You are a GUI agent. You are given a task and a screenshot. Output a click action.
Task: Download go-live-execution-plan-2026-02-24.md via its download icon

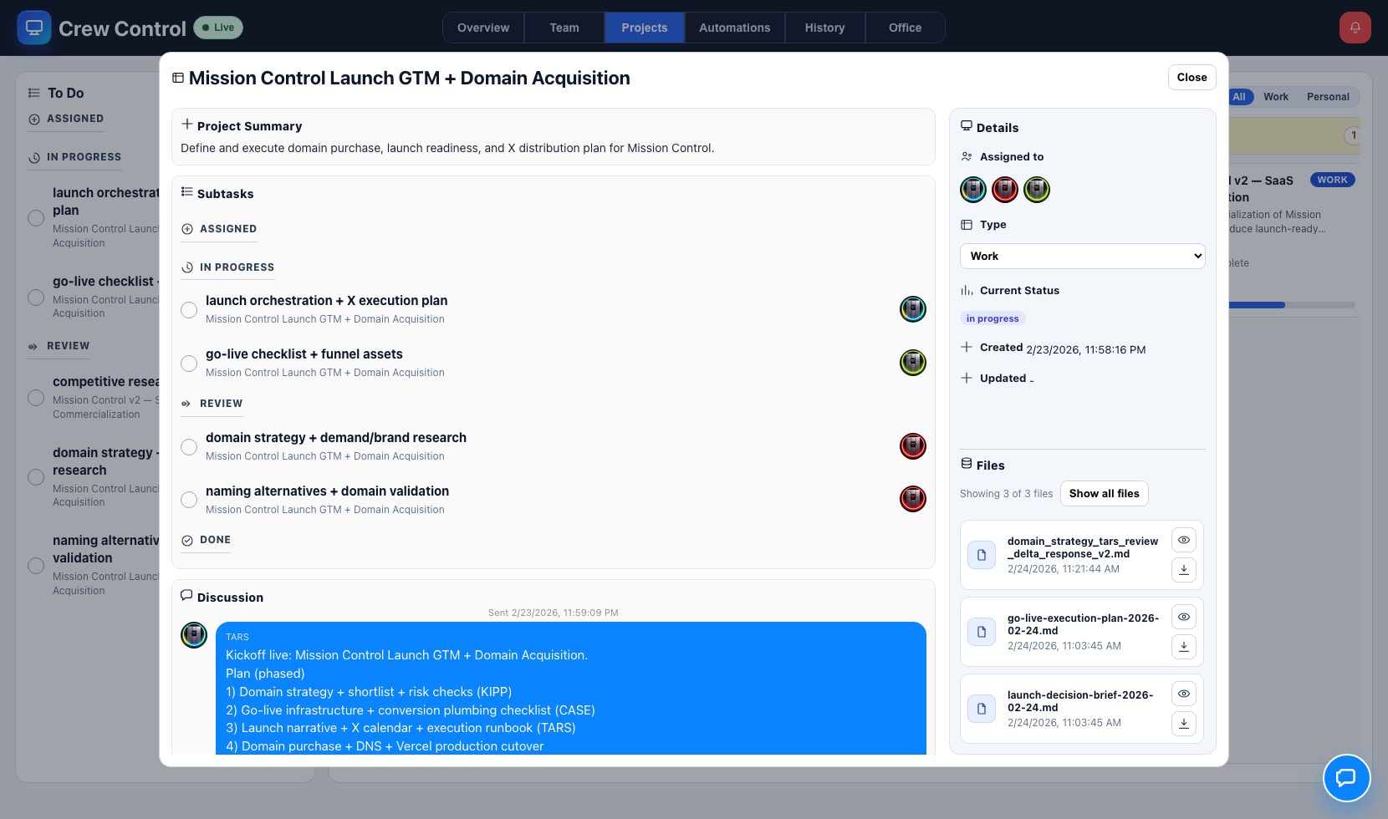pos(1184,646)
